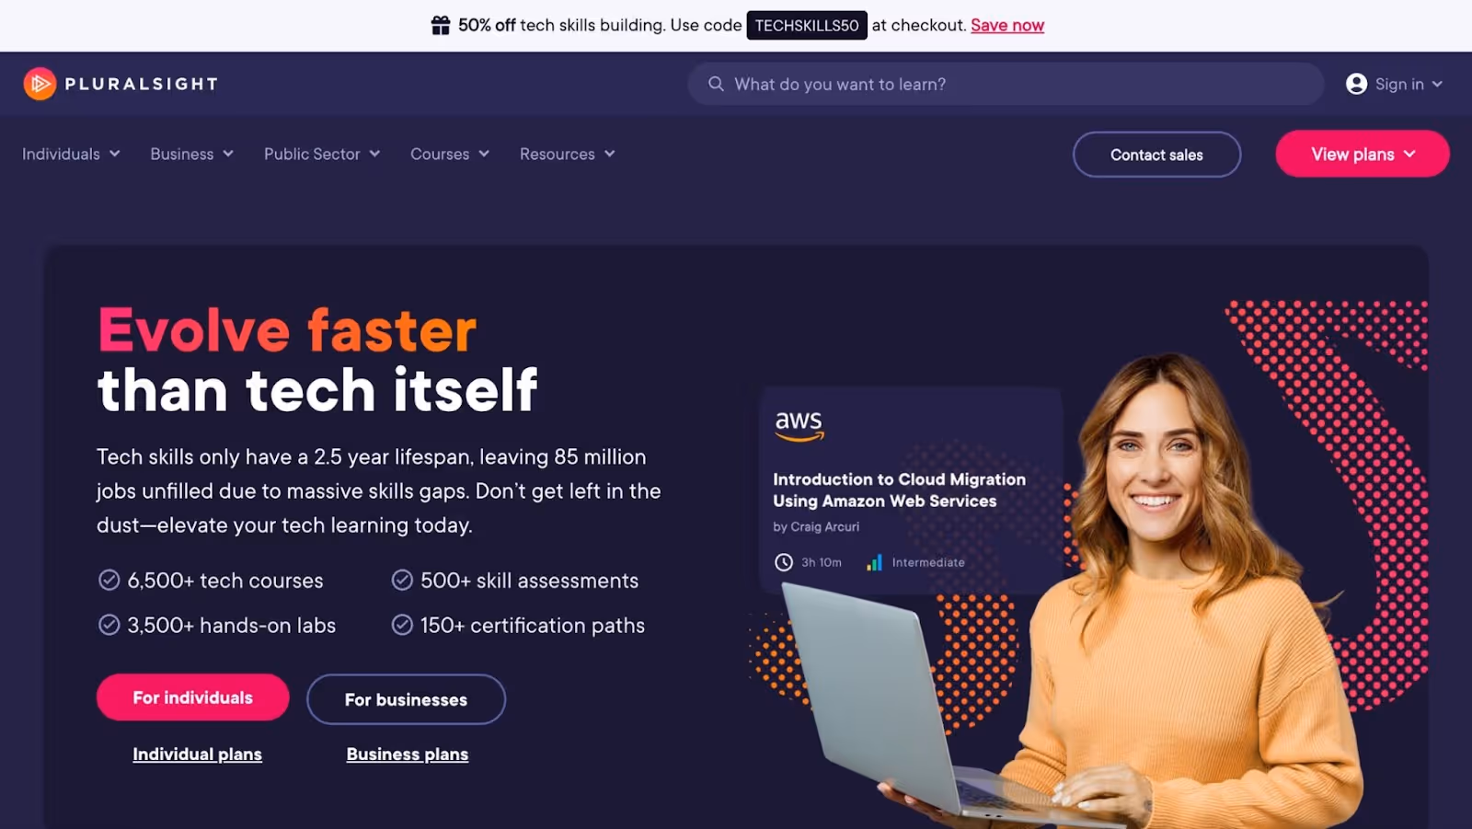Select the pink For individuals button
This screenshot has width=1472, height=829.
[x=193, y=697]
